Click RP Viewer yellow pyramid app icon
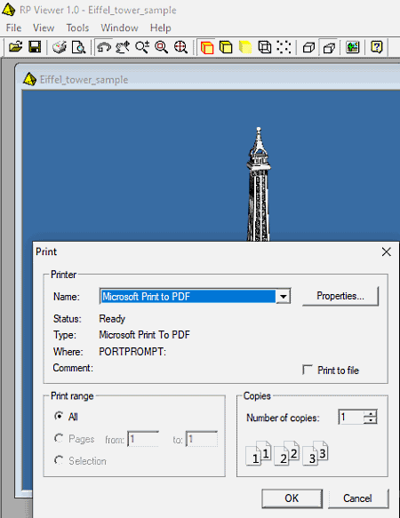 tap(9, 10)
